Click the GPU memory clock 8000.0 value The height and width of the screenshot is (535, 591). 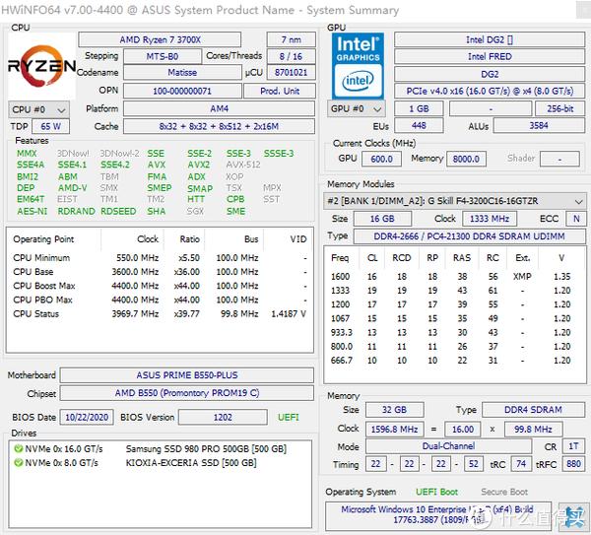click(466, 159)
